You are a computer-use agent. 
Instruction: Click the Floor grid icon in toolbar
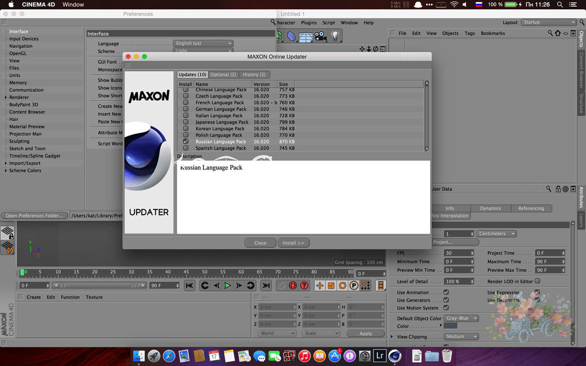point(306,36)
